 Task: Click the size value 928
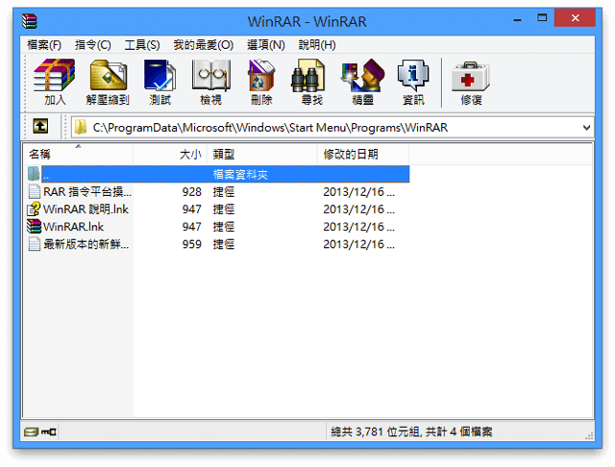[192, 192]
